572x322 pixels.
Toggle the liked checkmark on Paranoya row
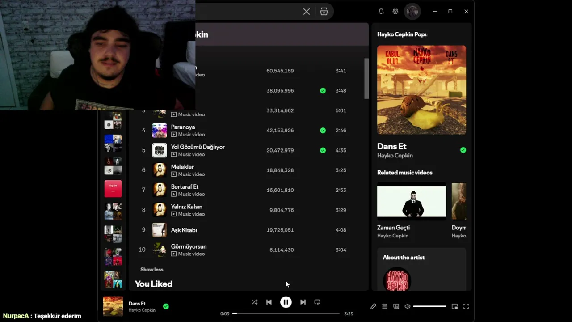(x=323, y=131)
